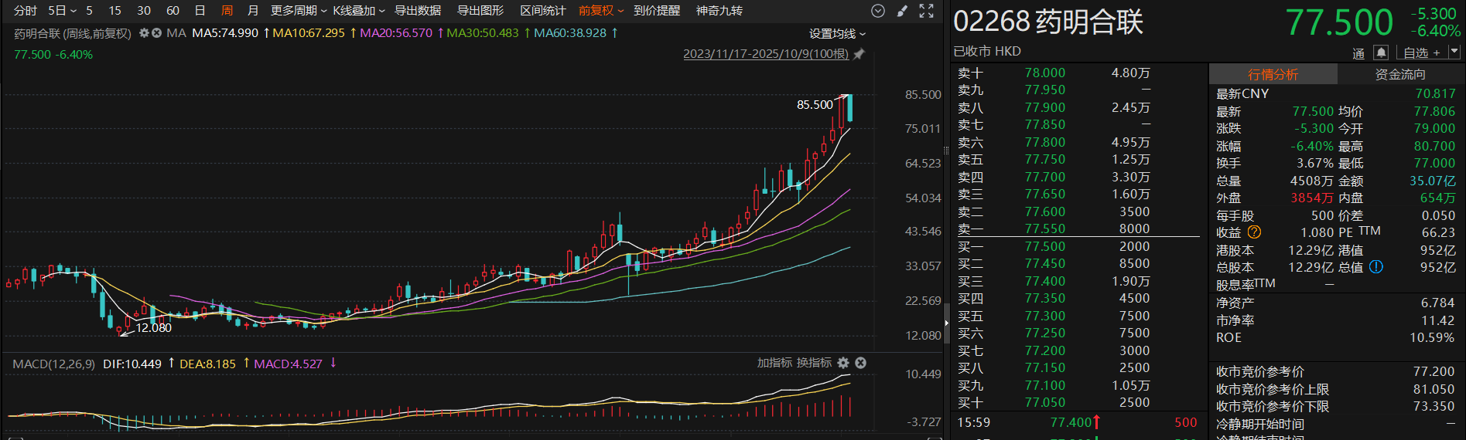The height and width of the screenshot is (440, 1466).
Task: Open the 前复权 adjustment dropdown
Action: [600, 11]
